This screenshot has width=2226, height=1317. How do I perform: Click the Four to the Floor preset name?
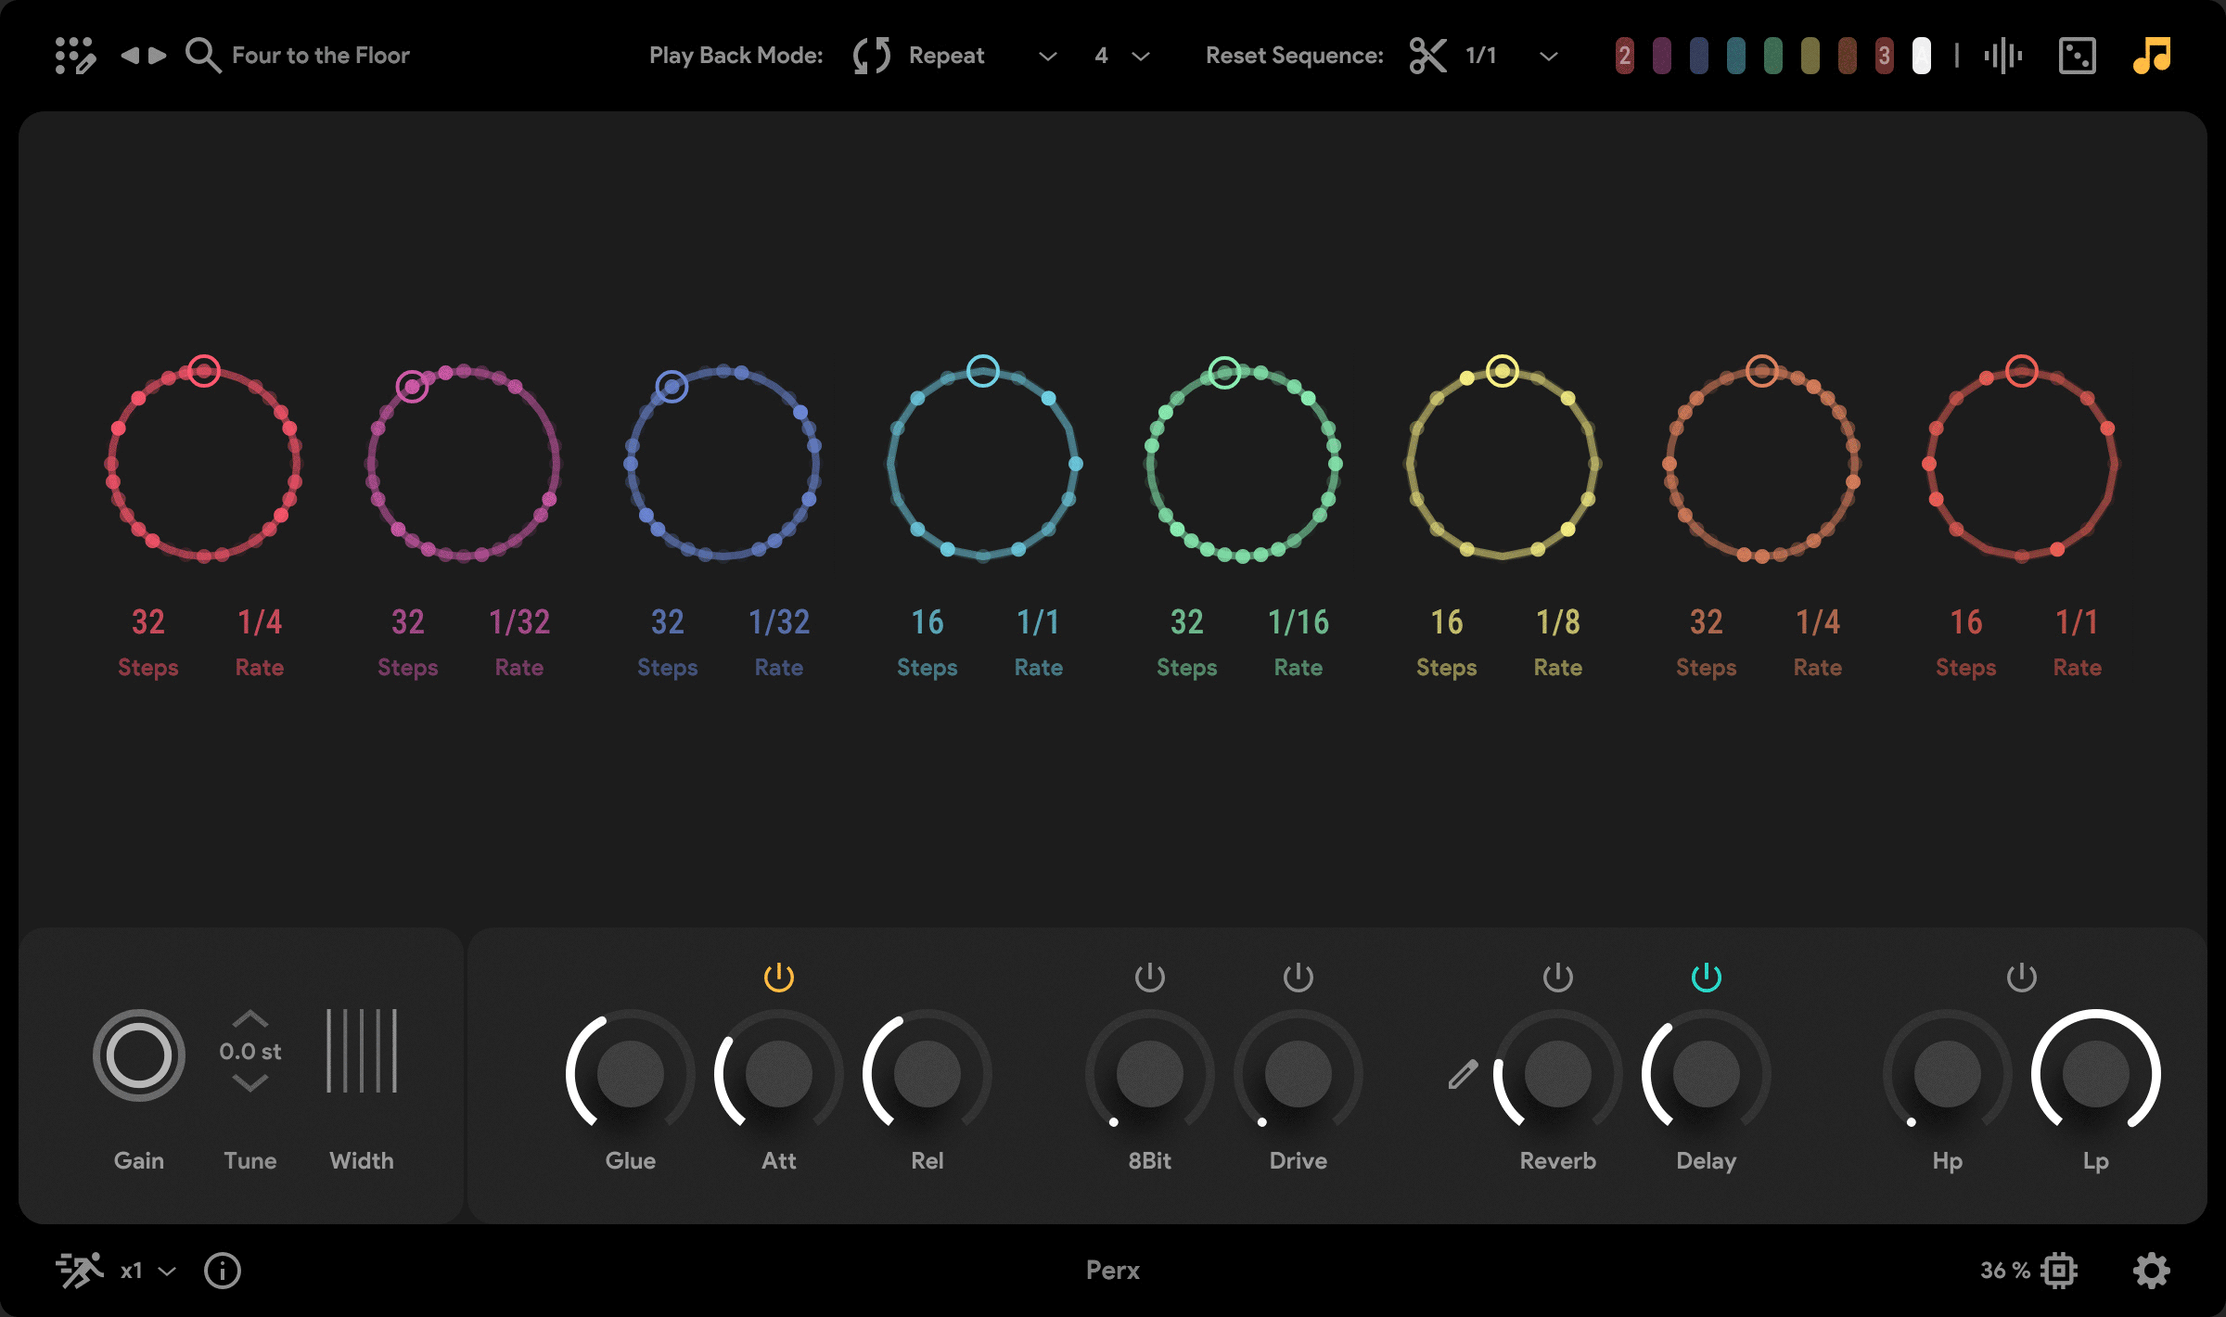click(x=321, y=57)
